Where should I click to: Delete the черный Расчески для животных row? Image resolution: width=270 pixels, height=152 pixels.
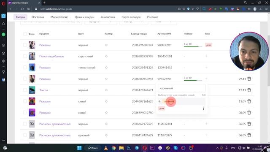pos(249,124)
